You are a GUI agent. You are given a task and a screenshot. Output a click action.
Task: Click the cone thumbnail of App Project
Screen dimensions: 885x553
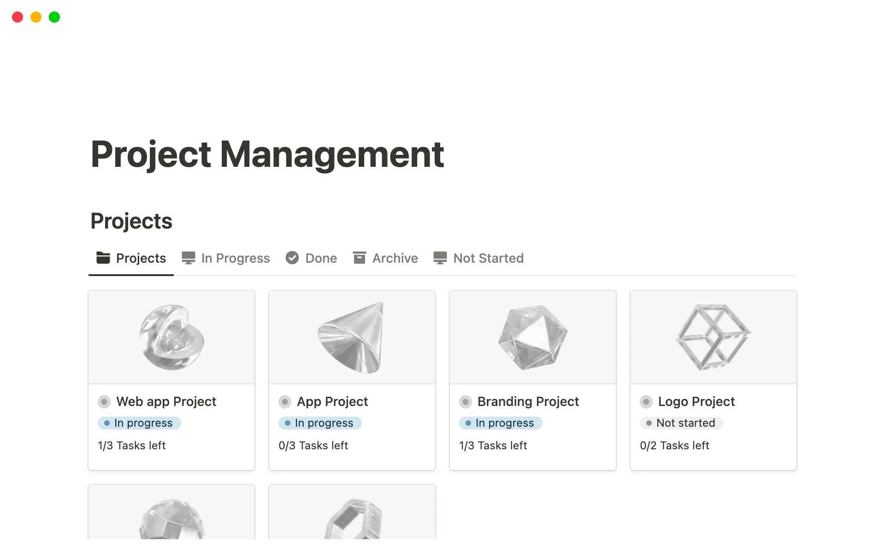pos(352,337)
